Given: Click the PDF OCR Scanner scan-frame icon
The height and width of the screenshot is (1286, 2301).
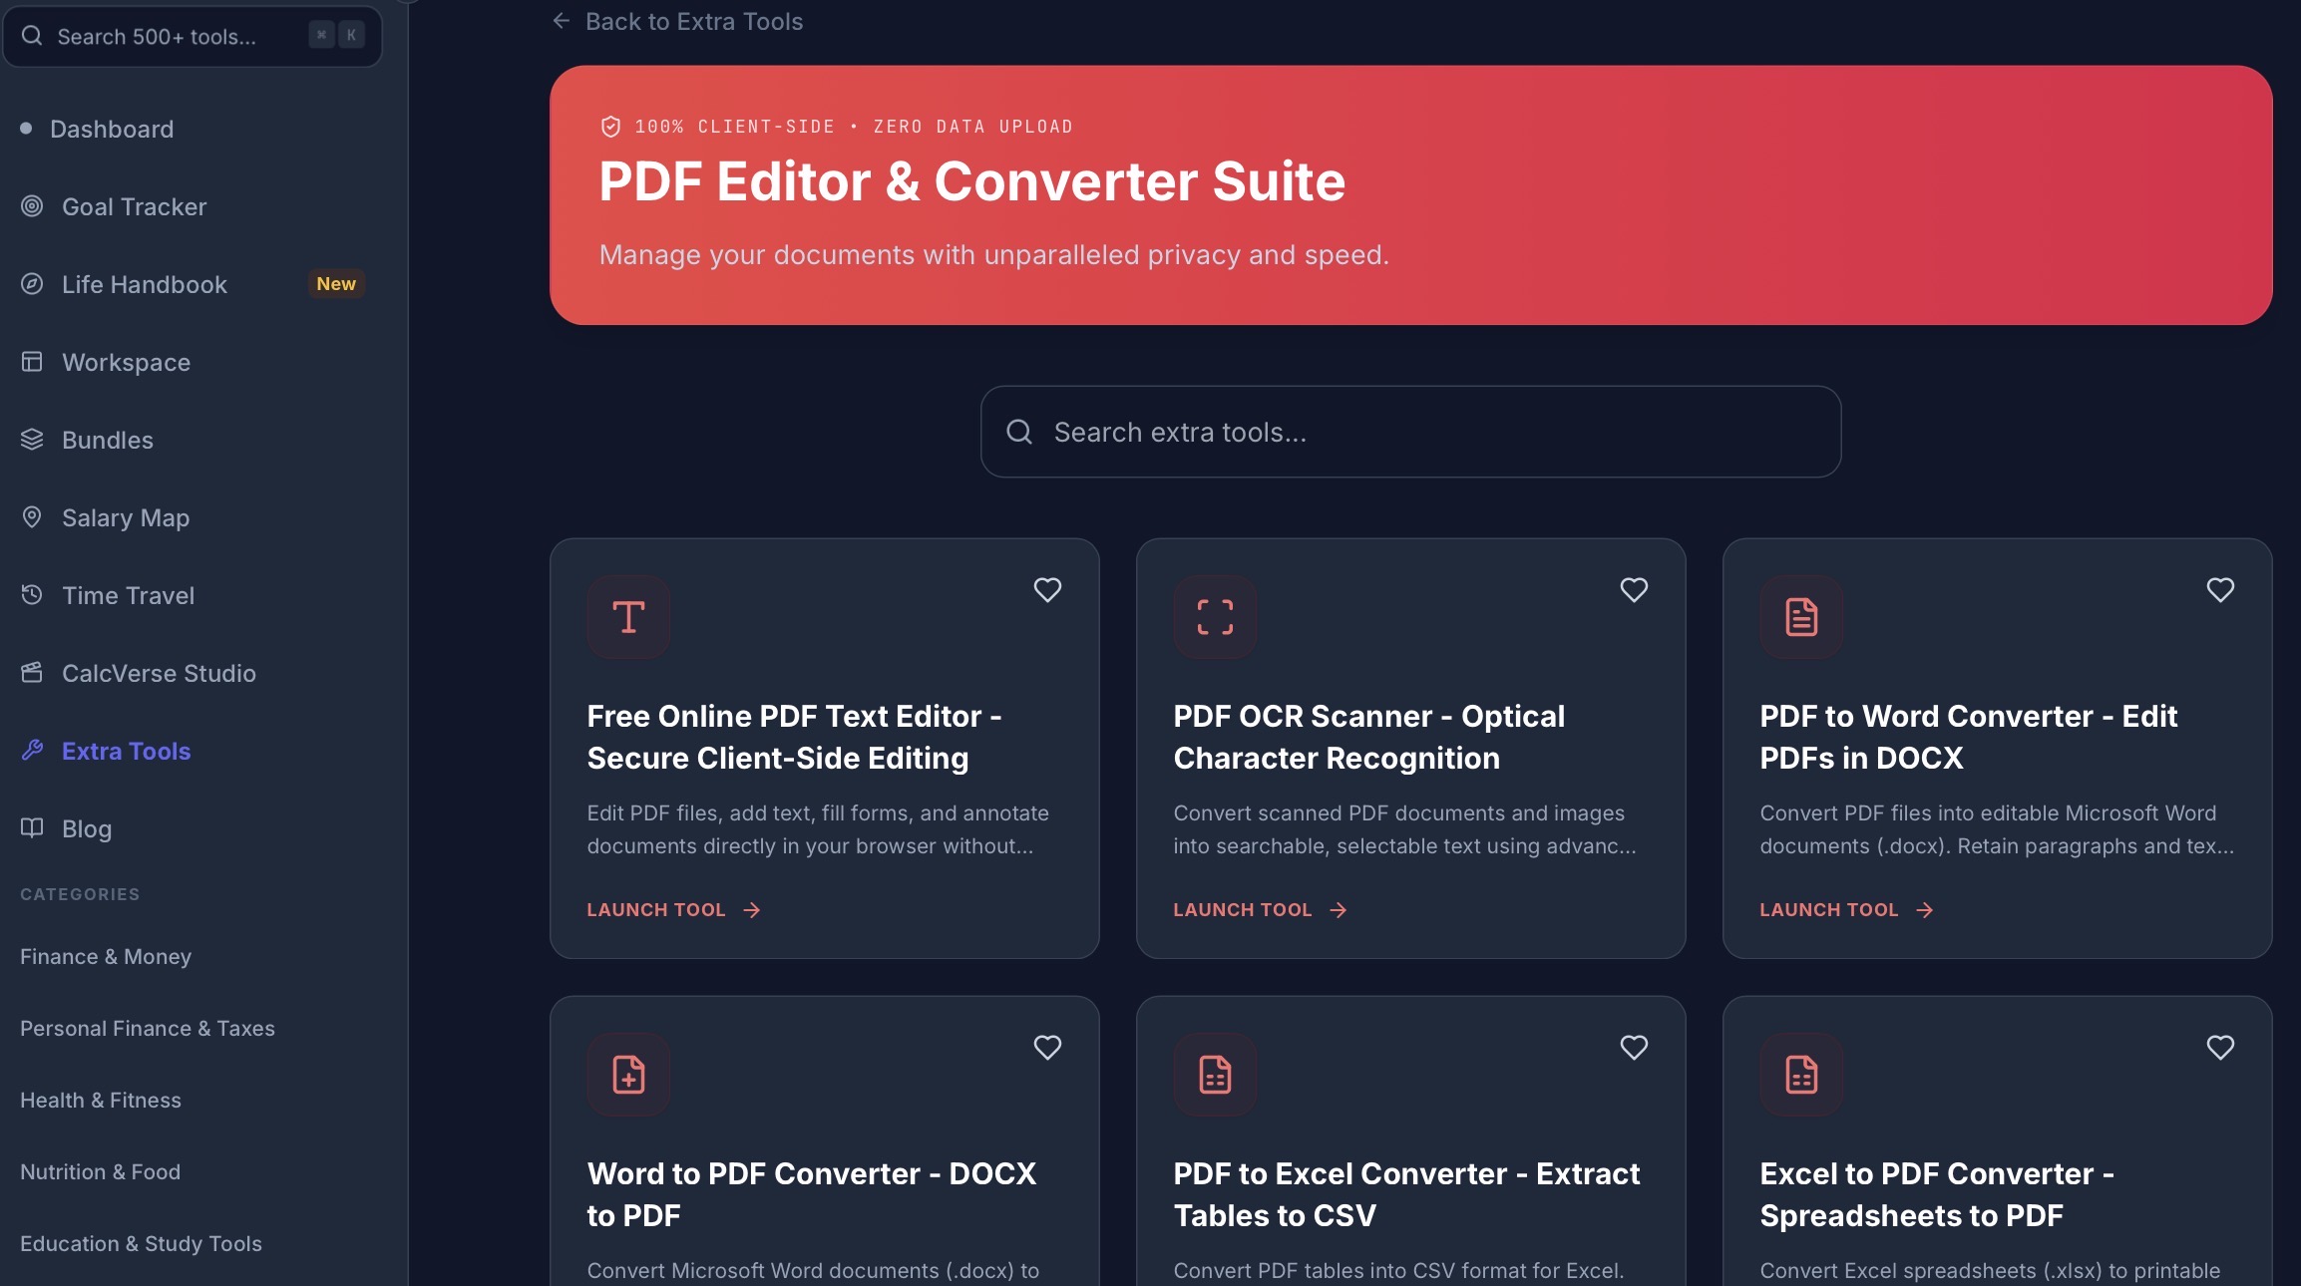Looking at the screenshot, I should point(1215,617).
